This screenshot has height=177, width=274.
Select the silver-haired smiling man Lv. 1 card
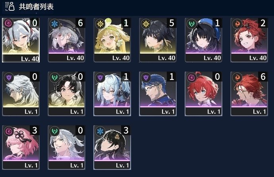[66, 148]
